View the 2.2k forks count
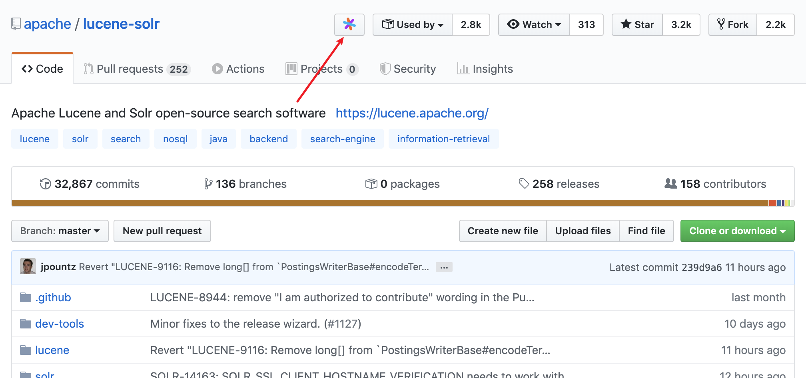 click(x=776, y=24)
